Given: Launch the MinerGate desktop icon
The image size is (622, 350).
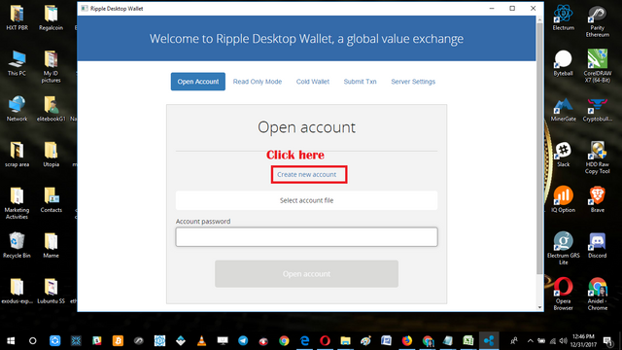Looking at the screenshot, I should [x=564, y=109].
